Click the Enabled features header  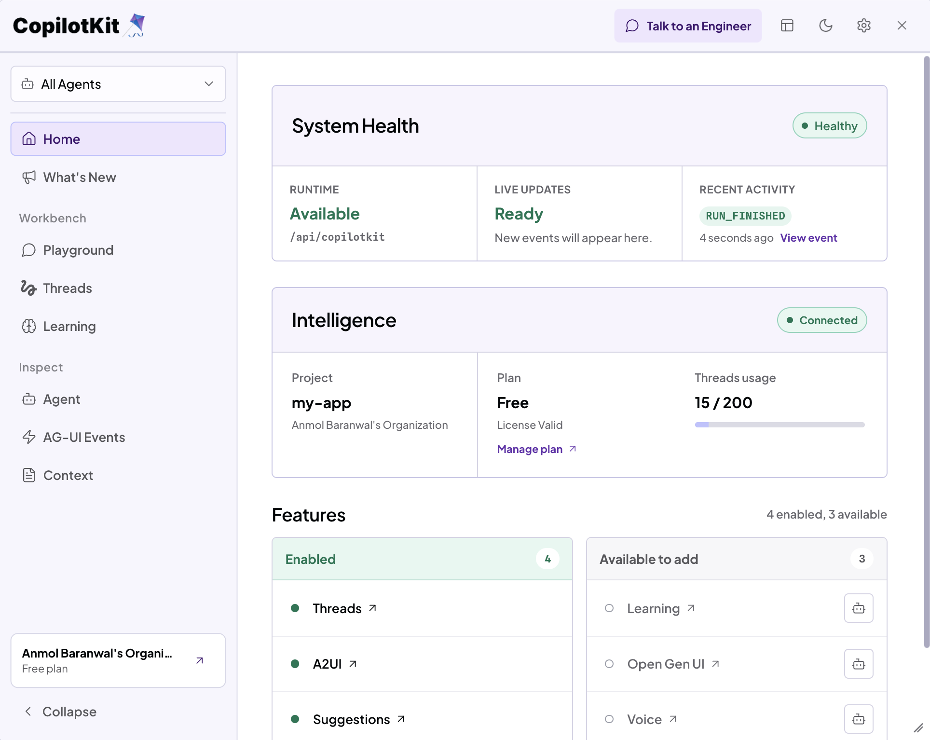tap(423, 559)
